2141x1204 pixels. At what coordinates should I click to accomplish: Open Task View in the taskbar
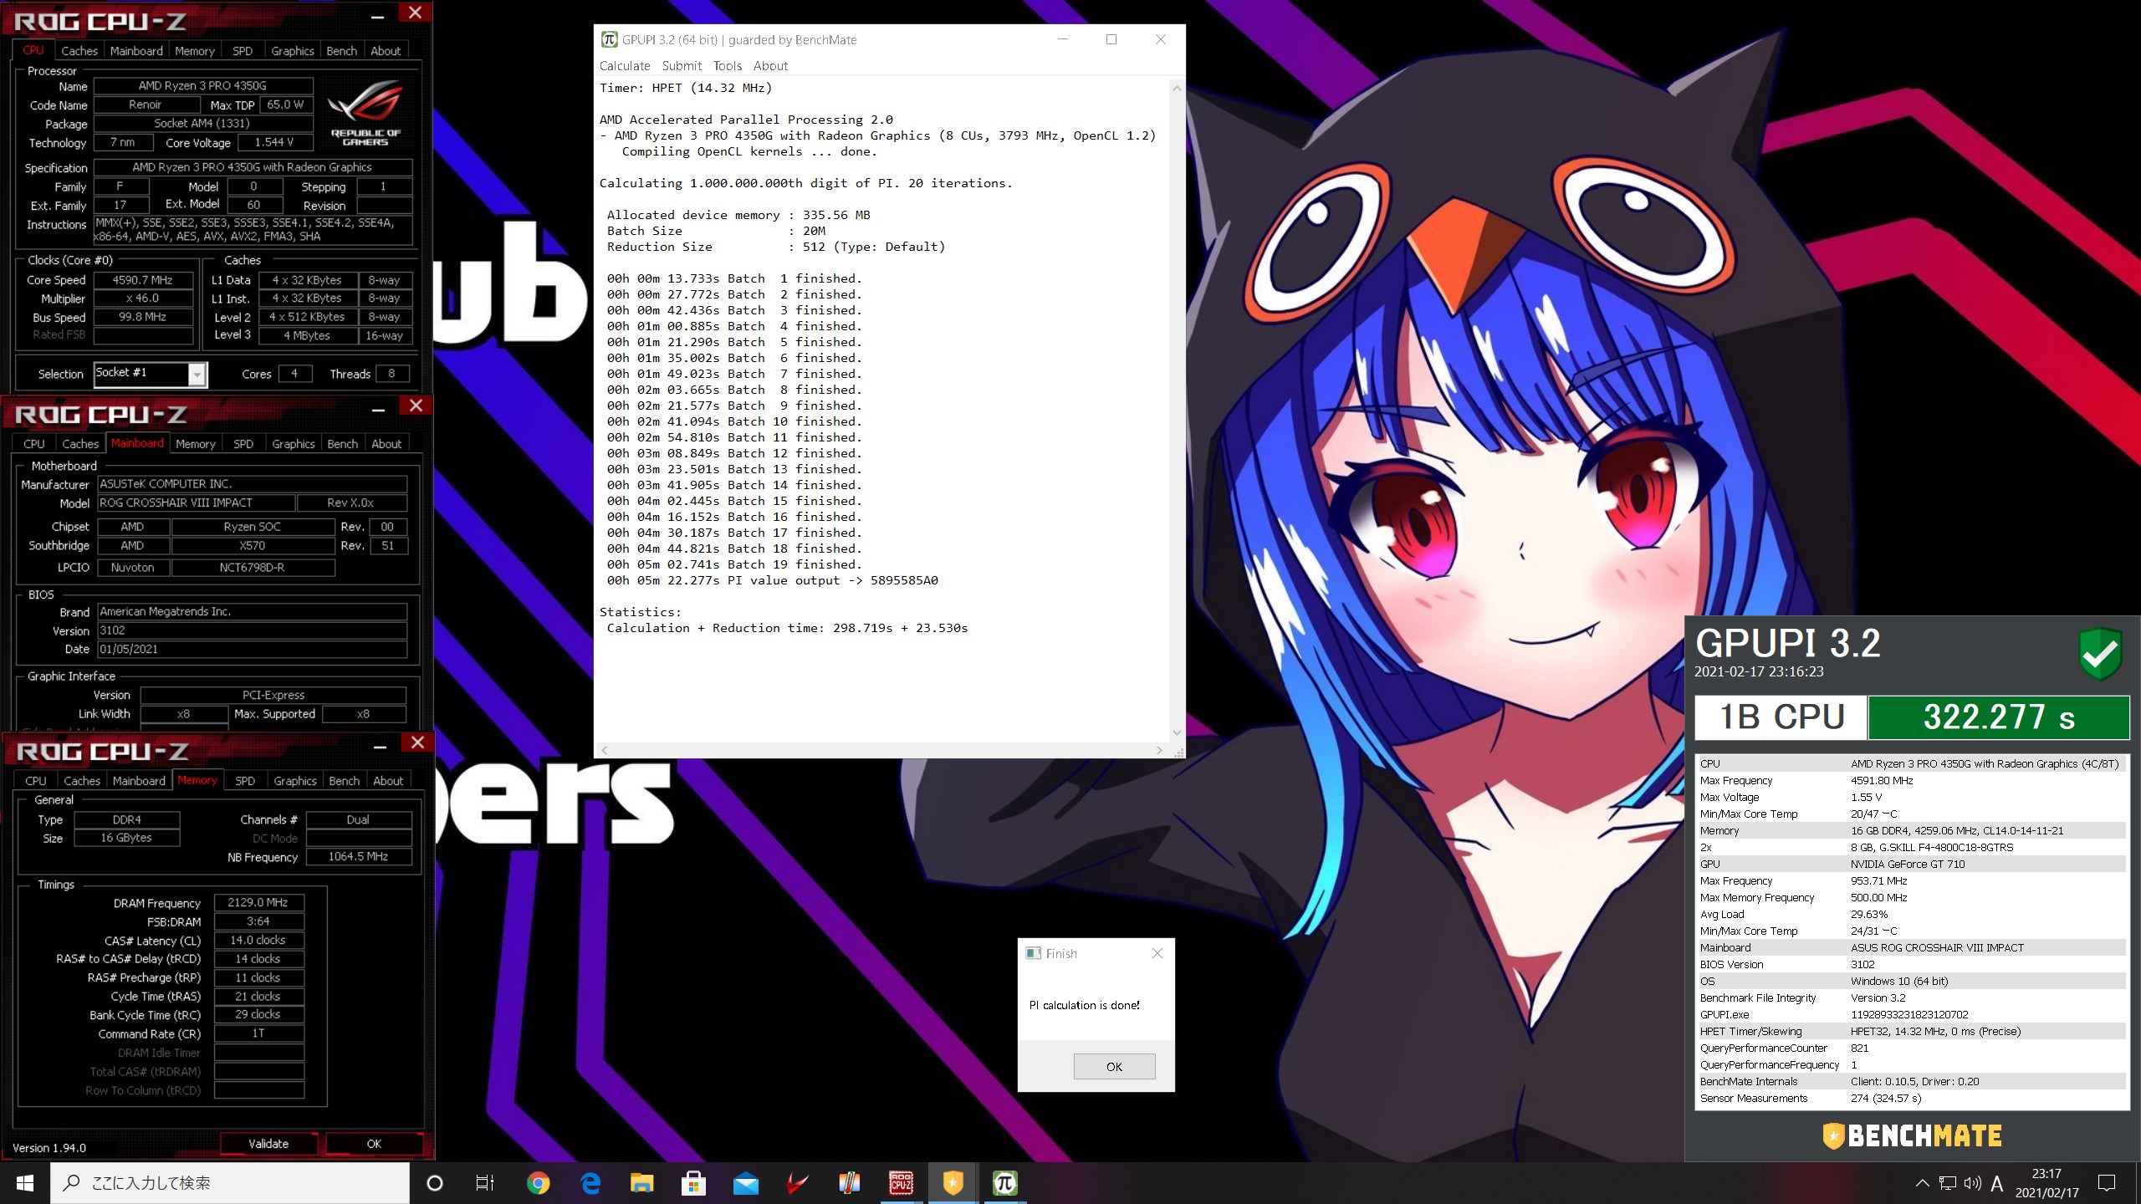pos(485,1183)
